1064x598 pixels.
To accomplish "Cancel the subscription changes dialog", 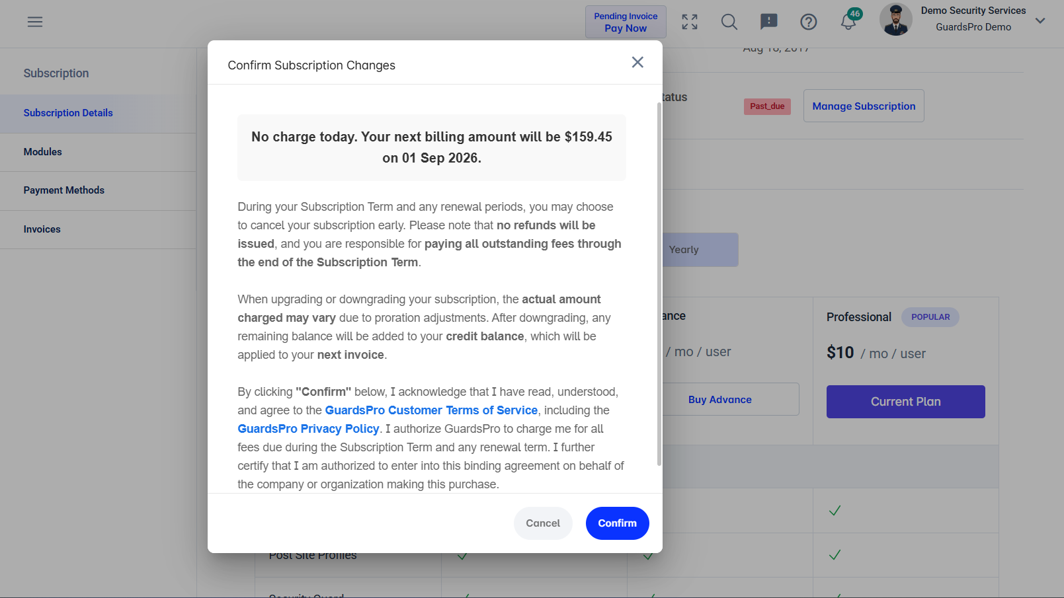I will pos(543,523).
